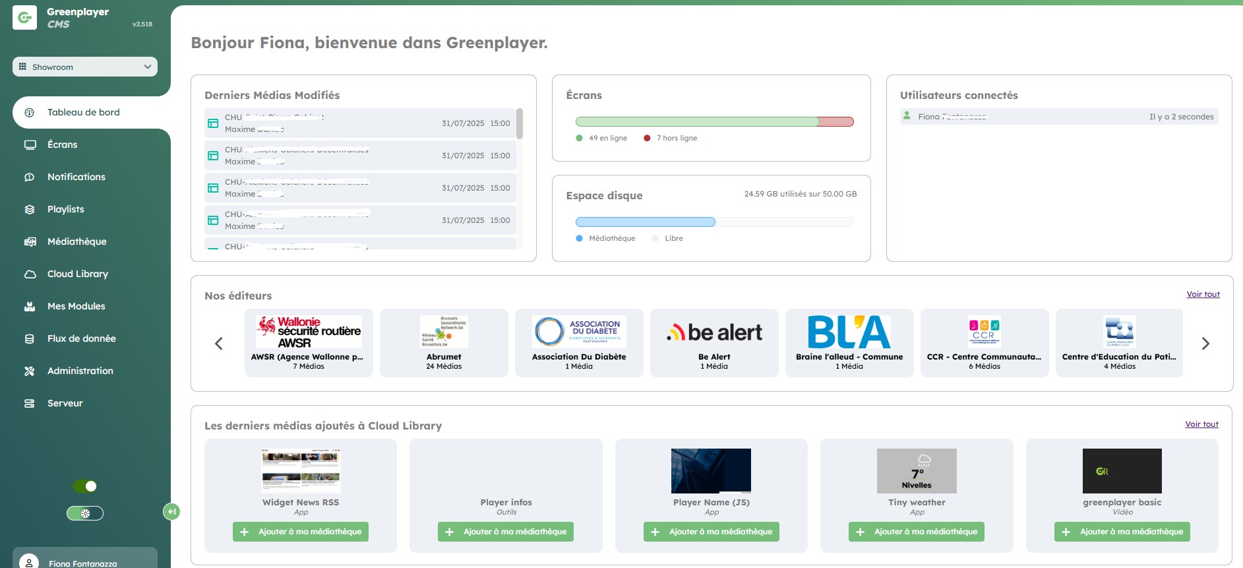This screenshot has height=568, width=1243.
Task: Open Flux de donnée menu item
Action: pos(81,338)
